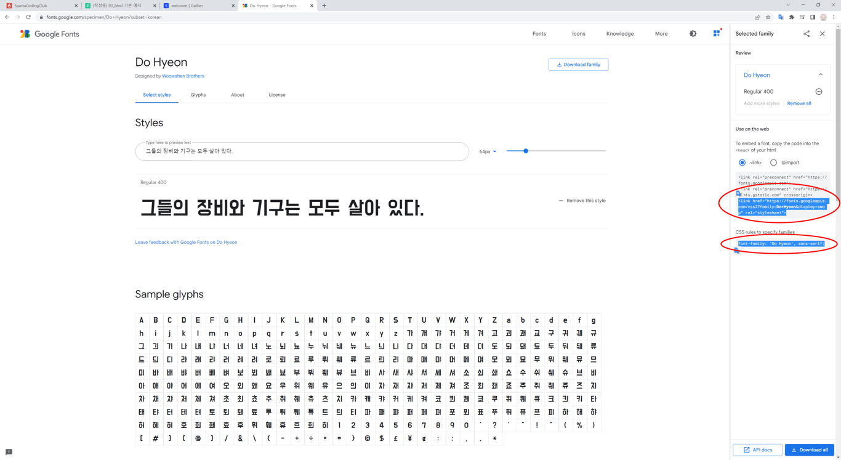Viewport: 841px width, 460px height.
Task: Click the large Korean preview sentence
Action: tap(282, 208)
